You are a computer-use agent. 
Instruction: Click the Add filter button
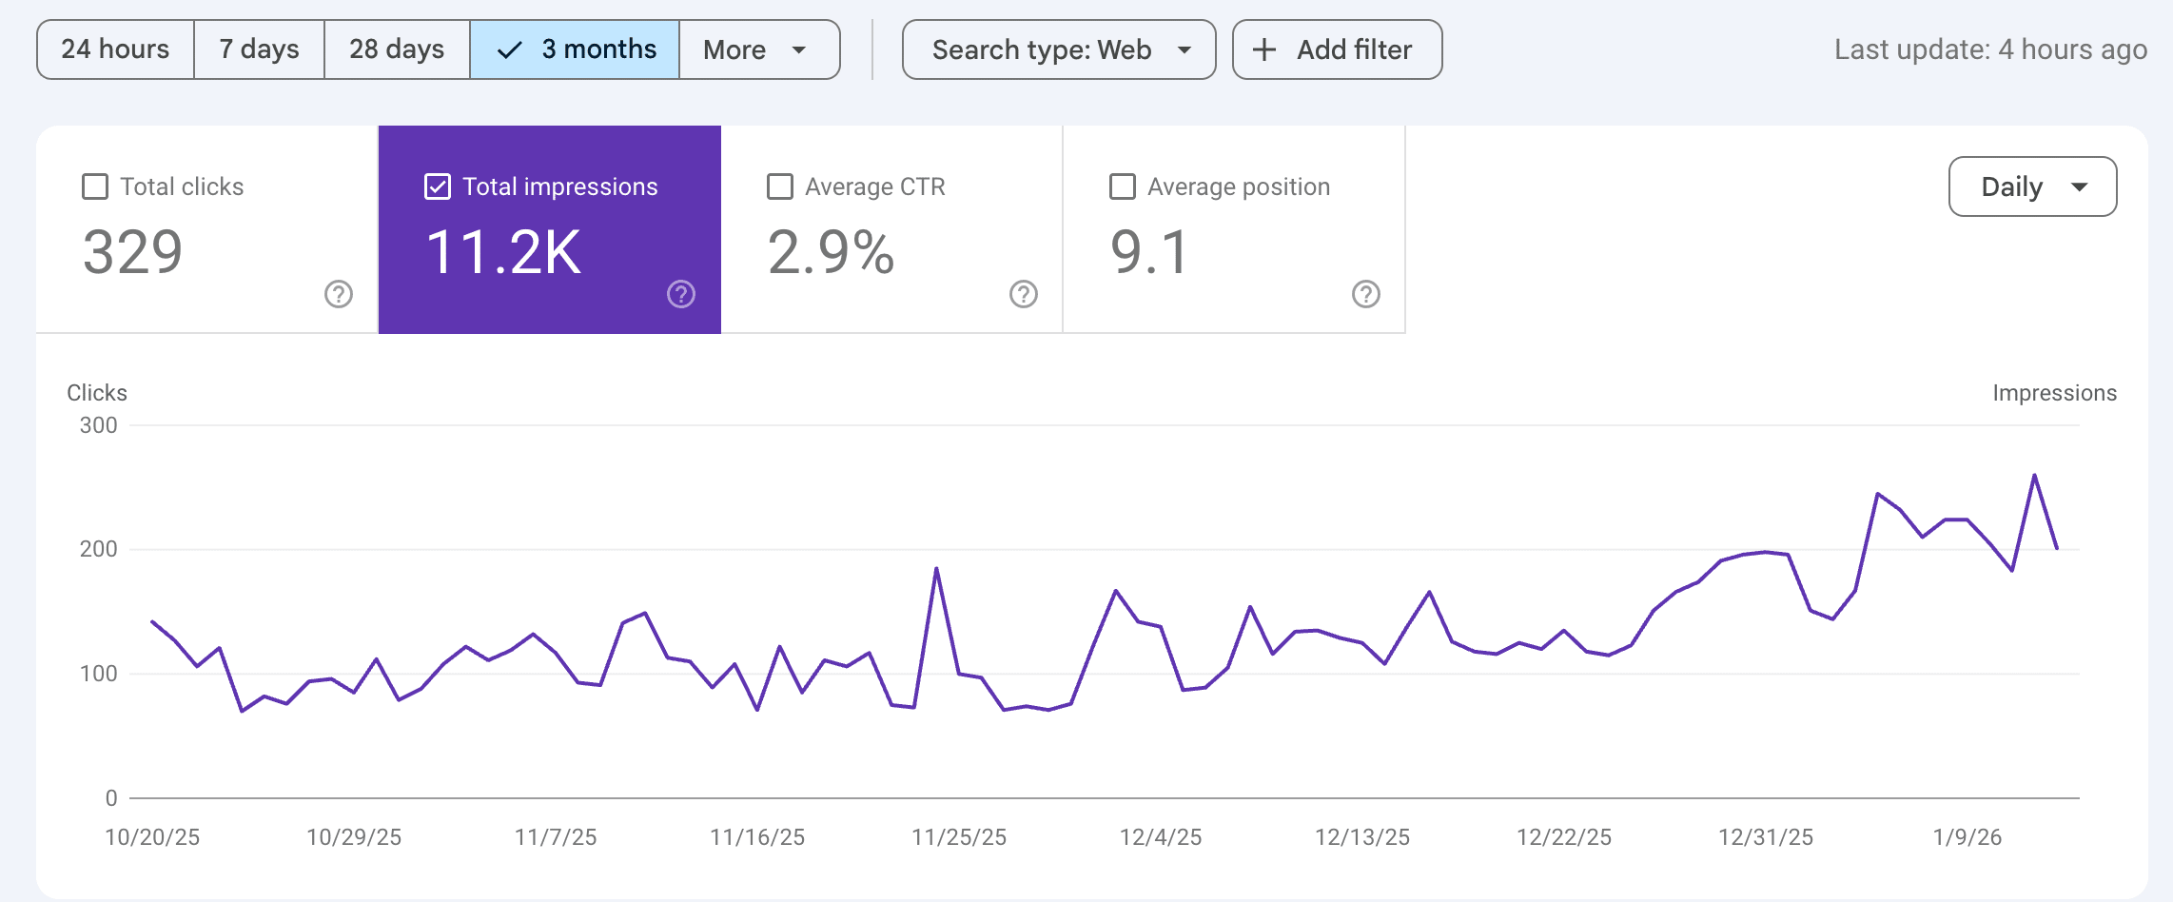pyautogui.click(x=1337, y=49)
